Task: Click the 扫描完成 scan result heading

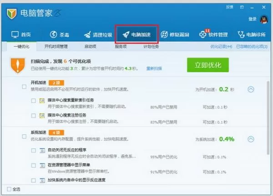Action: [61, 61]
